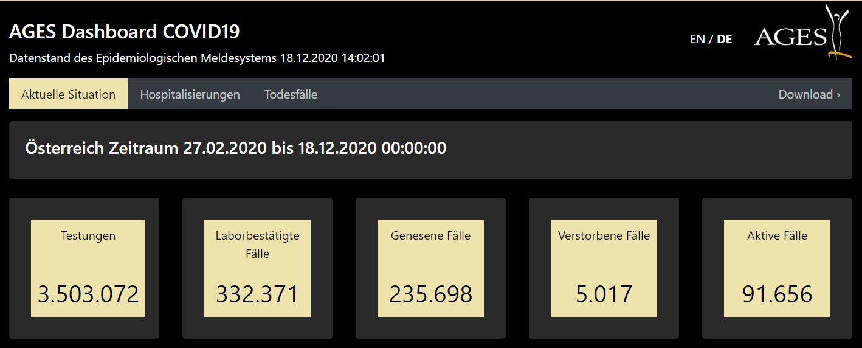This screenshot has width=862, height=348.
Task: Click the 3.503.072 tests figure
Action: 88,294
